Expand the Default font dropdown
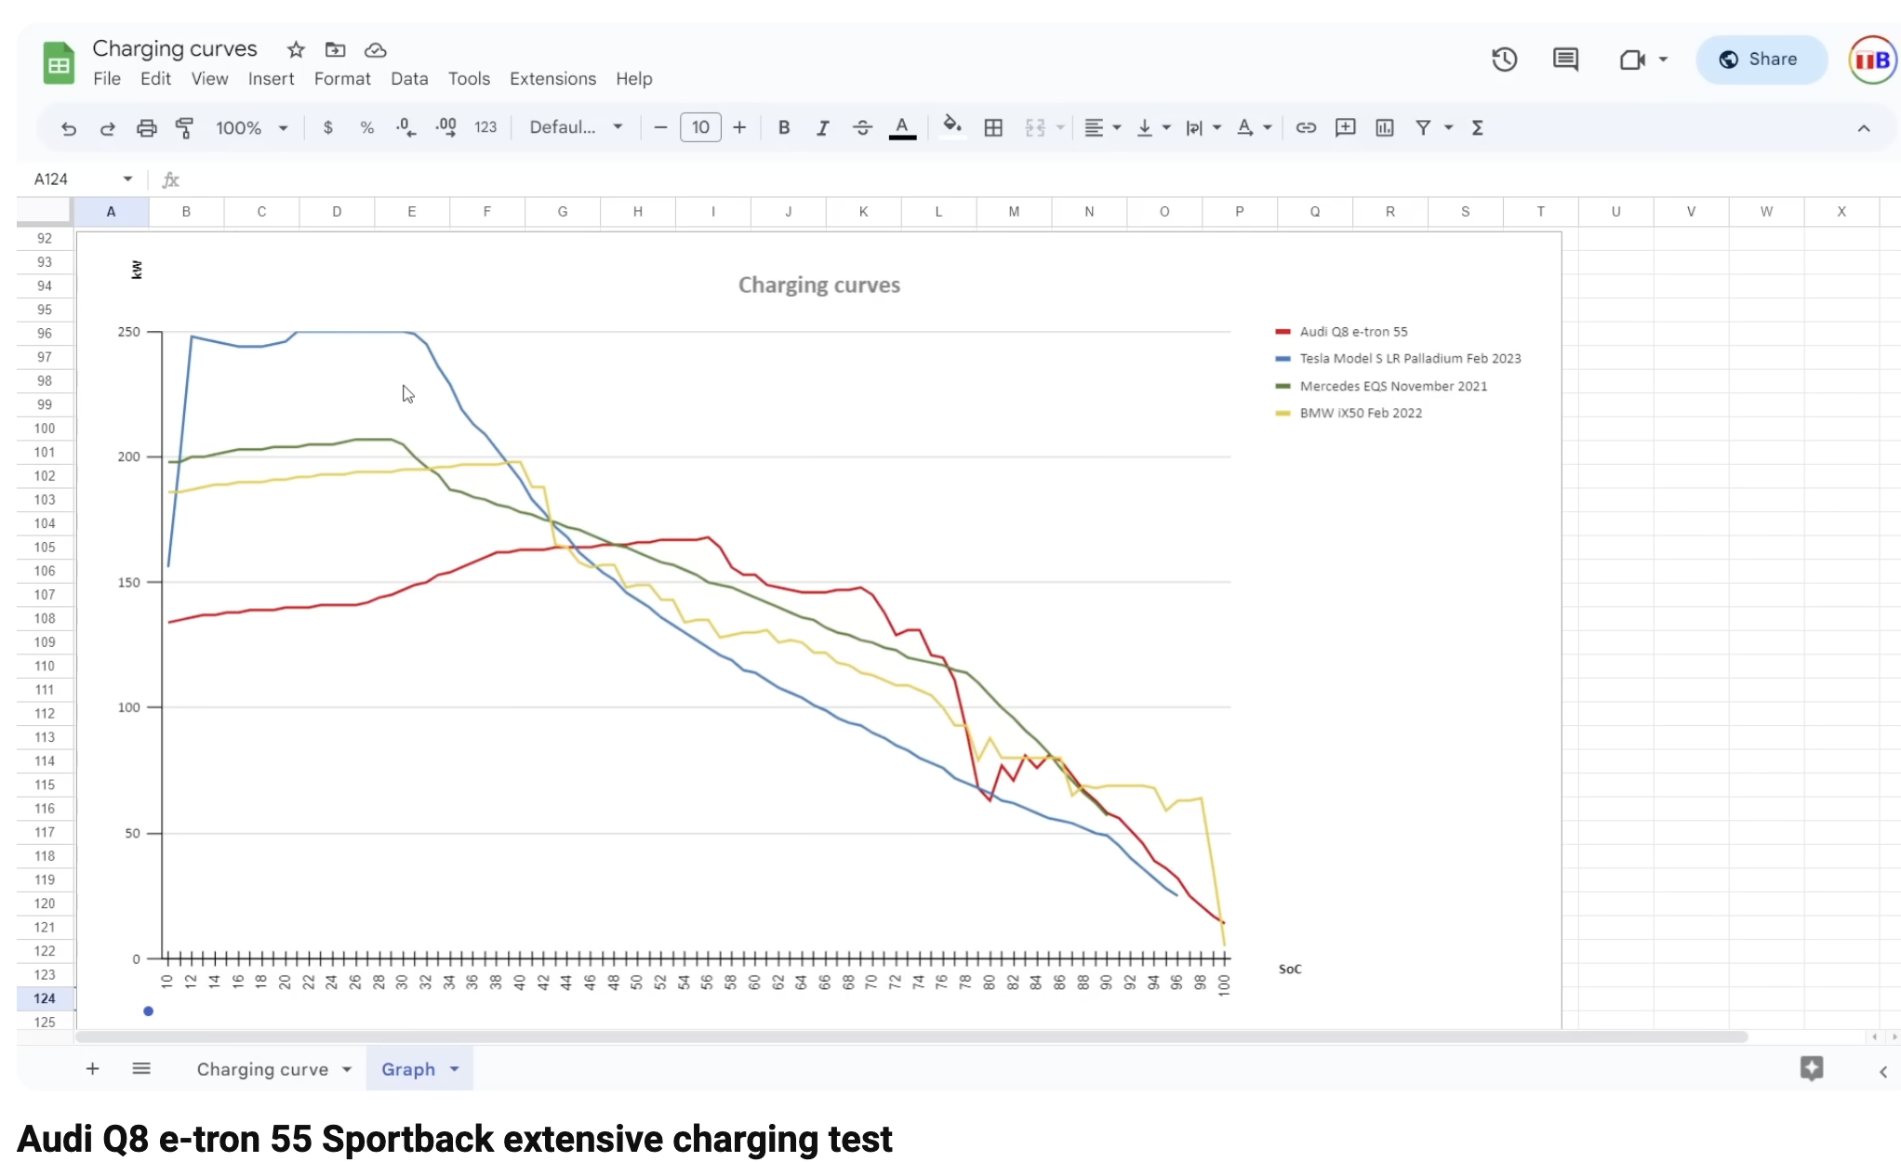 tap(576, 128)
